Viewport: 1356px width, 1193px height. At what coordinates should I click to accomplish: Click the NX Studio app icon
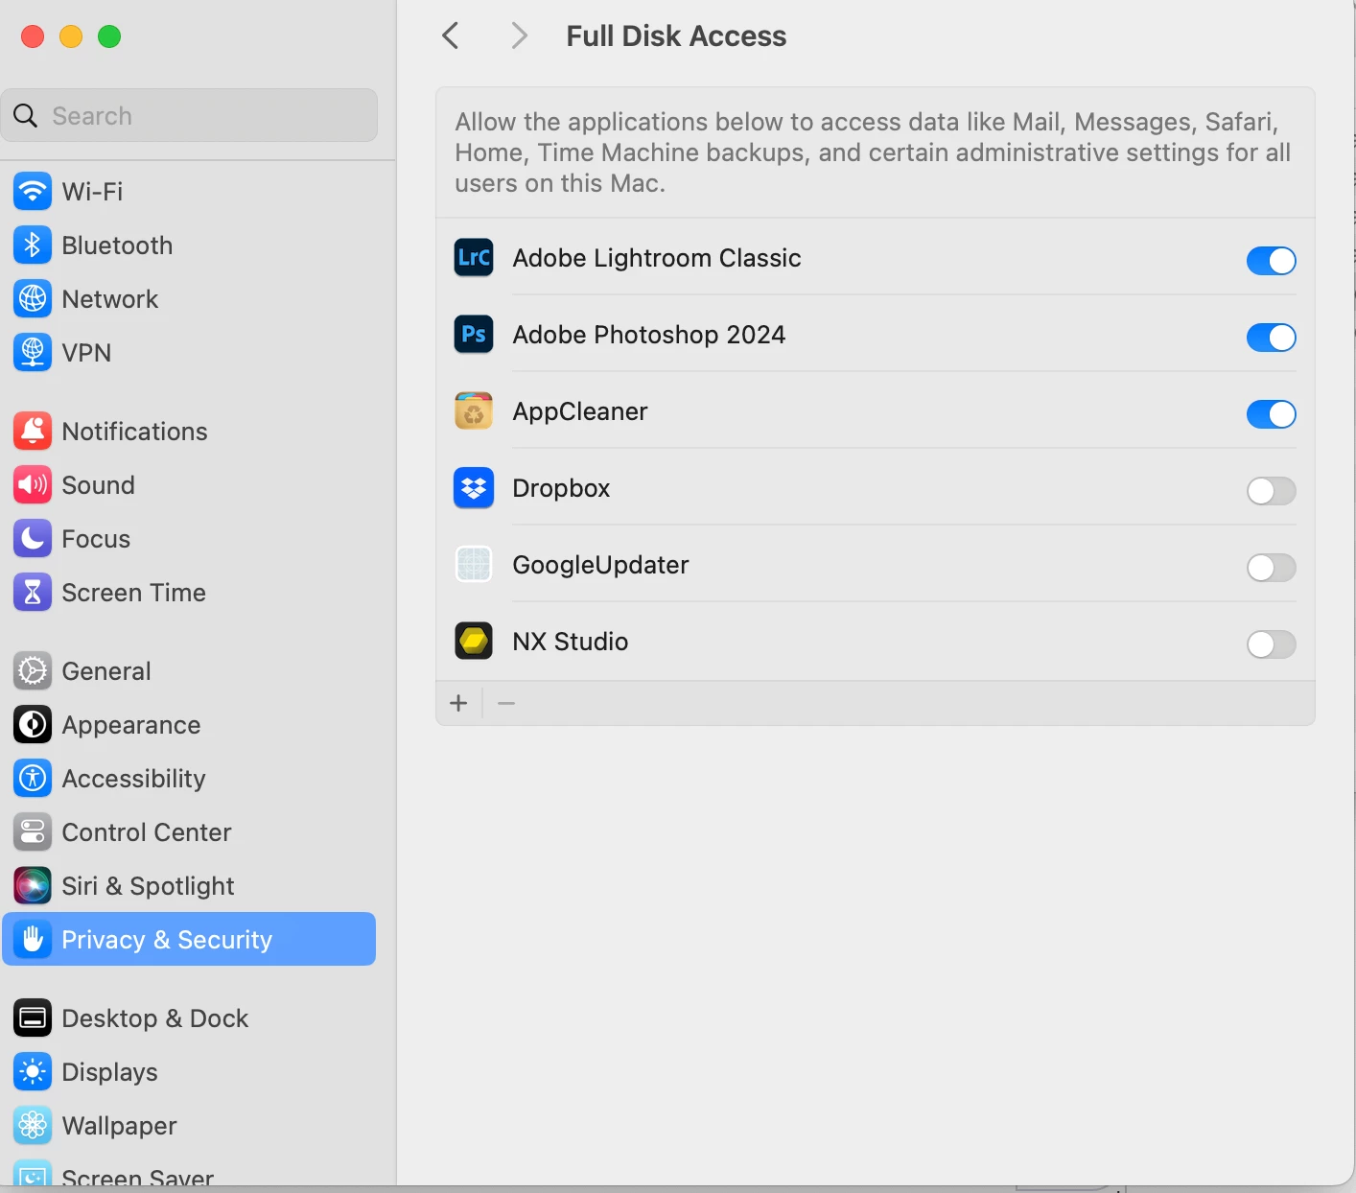[x=474, y=641]
